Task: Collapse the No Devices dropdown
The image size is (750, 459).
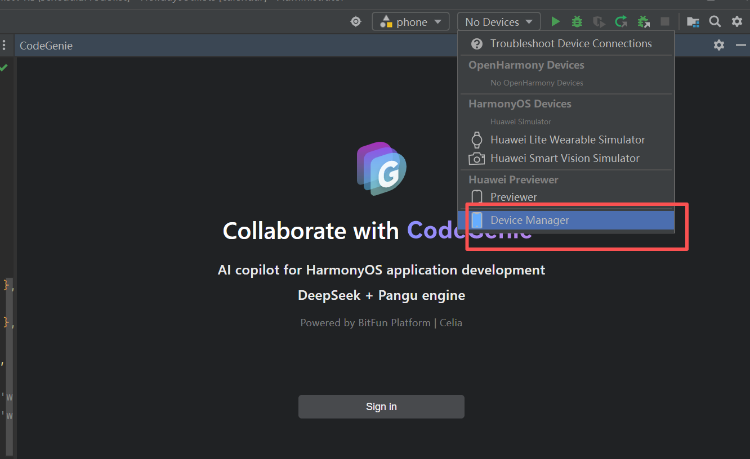Action: [x=499, y=22]
